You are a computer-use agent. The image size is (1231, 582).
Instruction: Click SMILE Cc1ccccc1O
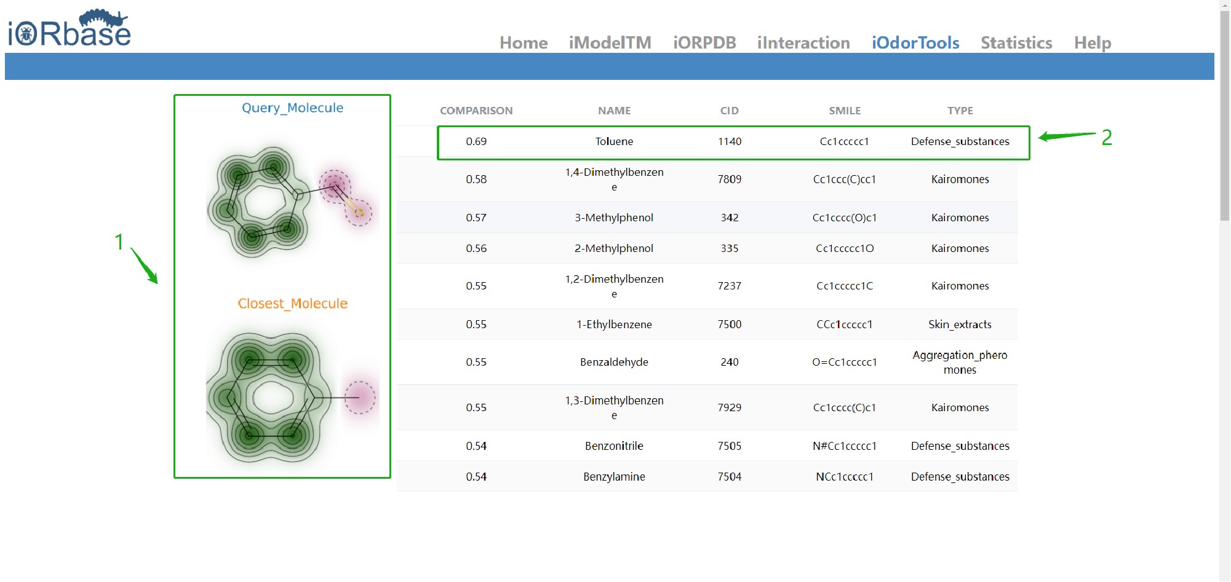click(845, 248)
